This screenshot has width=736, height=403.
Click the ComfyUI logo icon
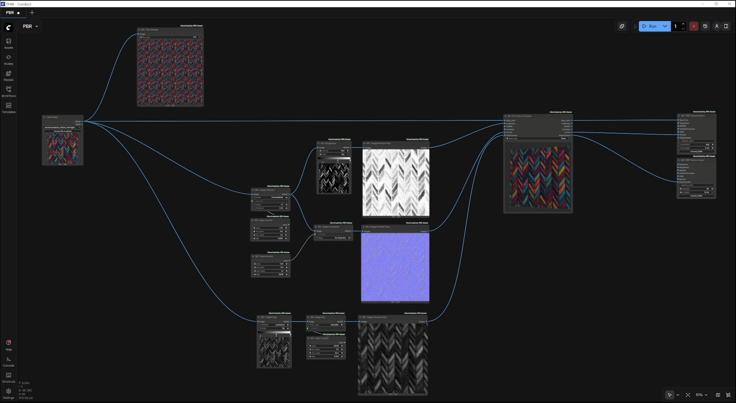click(8, 28)
